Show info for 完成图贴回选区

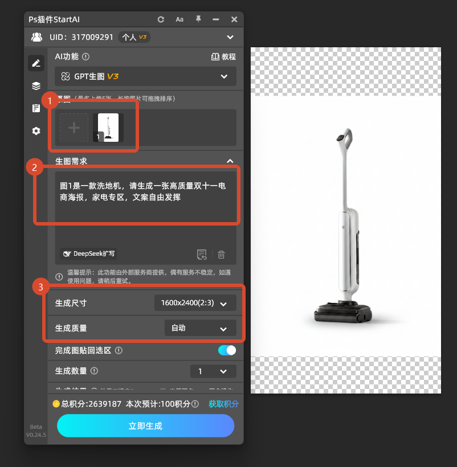[x=119, y=351]
